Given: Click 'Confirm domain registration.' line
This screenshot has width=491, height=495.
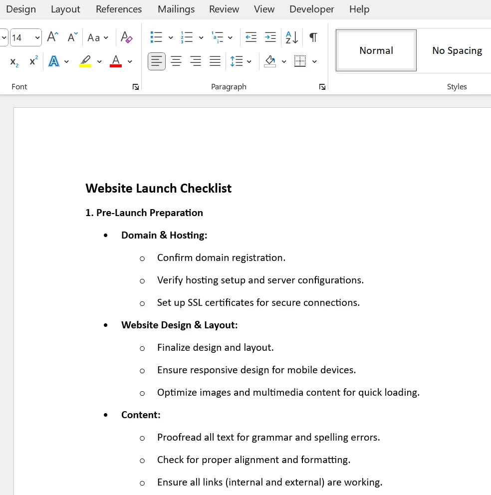Looking at the screenshot, I should click(222, 257).
